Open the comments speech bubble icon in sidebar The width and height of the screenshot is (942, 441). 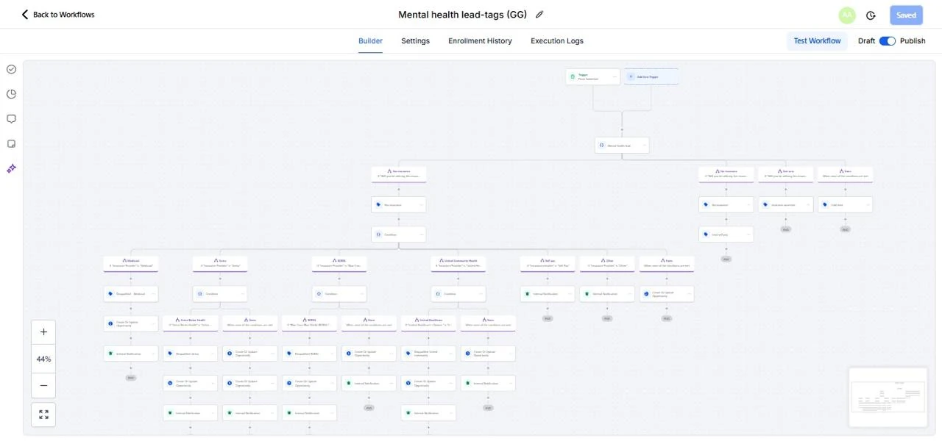coord(12,119)
